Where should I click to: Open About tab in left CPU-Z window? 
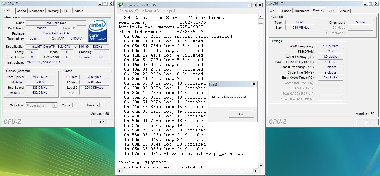click(79, 11)
